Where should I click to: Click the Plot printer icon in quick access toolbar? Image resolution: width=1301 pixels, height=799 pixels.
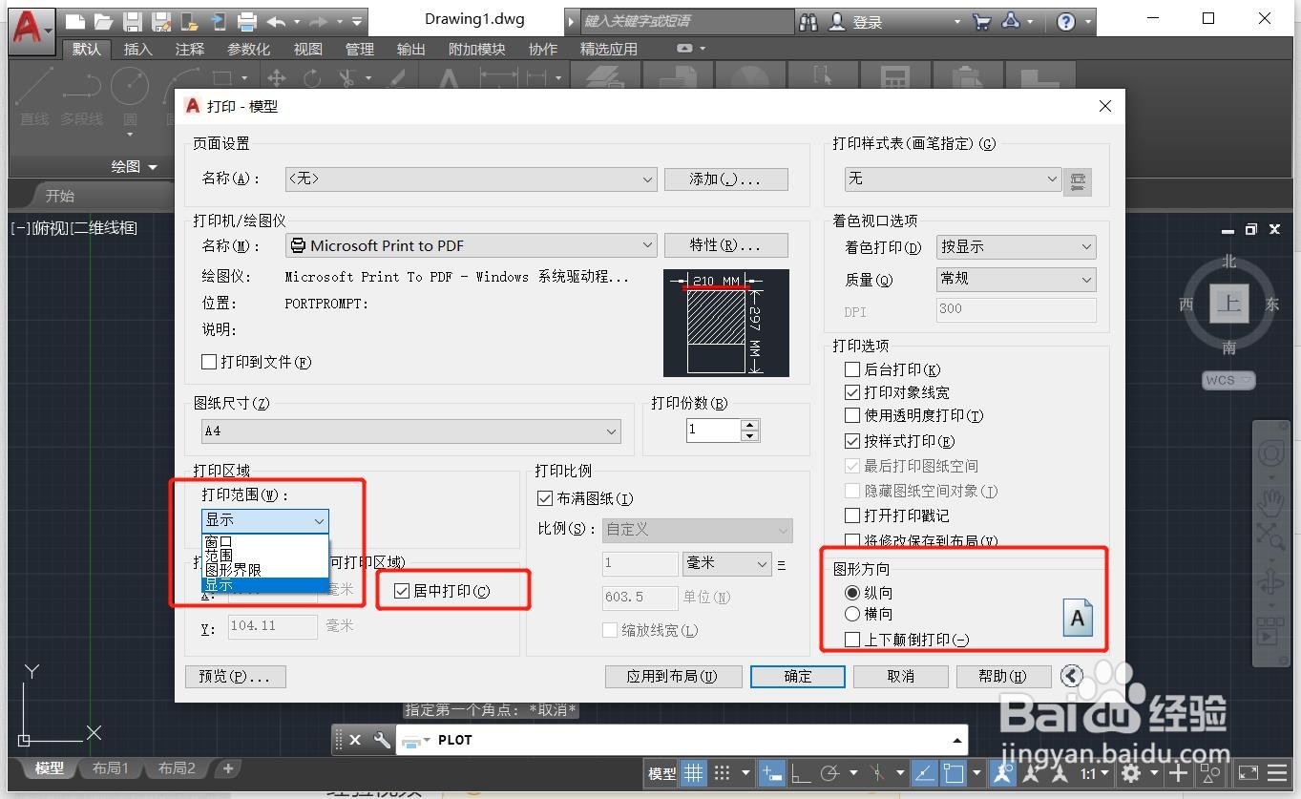click(247, 21)
